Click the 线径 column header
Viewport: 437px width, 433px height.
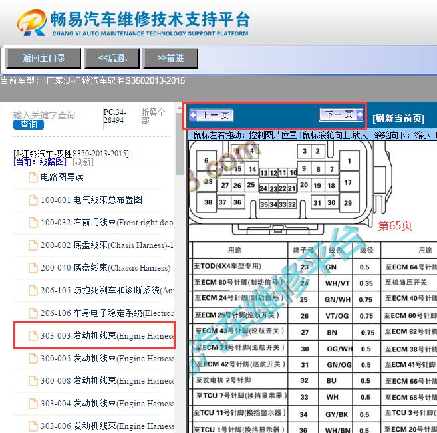pos(366,250)
